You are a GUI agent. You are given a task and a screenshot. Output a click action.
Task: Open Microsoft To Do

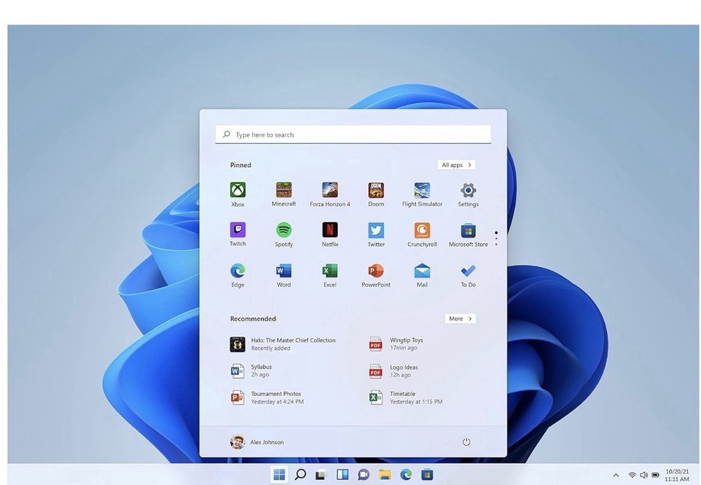point(468,271)
